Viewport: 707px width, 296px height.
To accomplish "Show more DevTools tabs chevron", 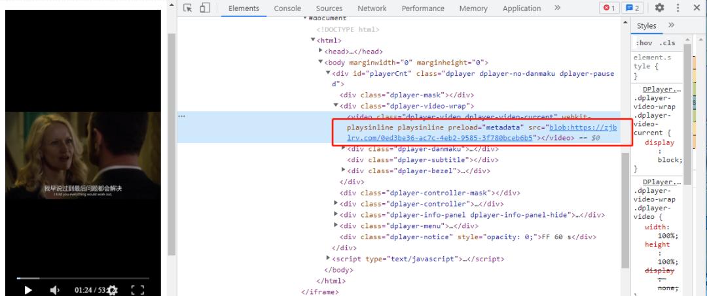I will click(x=557, y=8).
